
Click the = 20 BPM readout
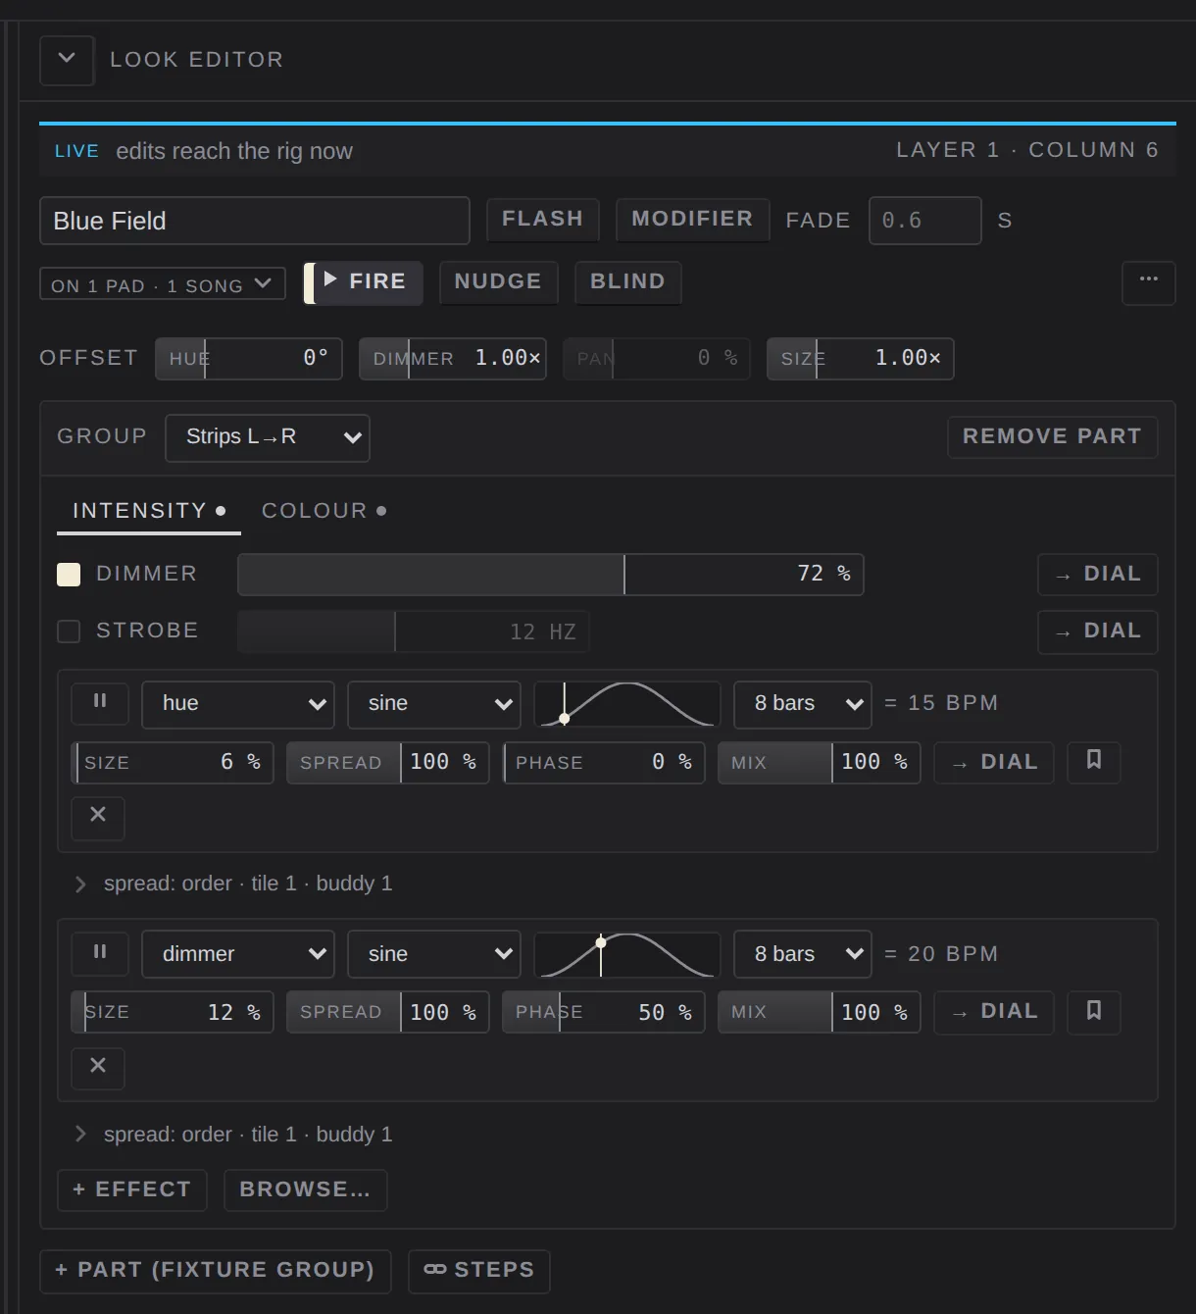(941, 954)
